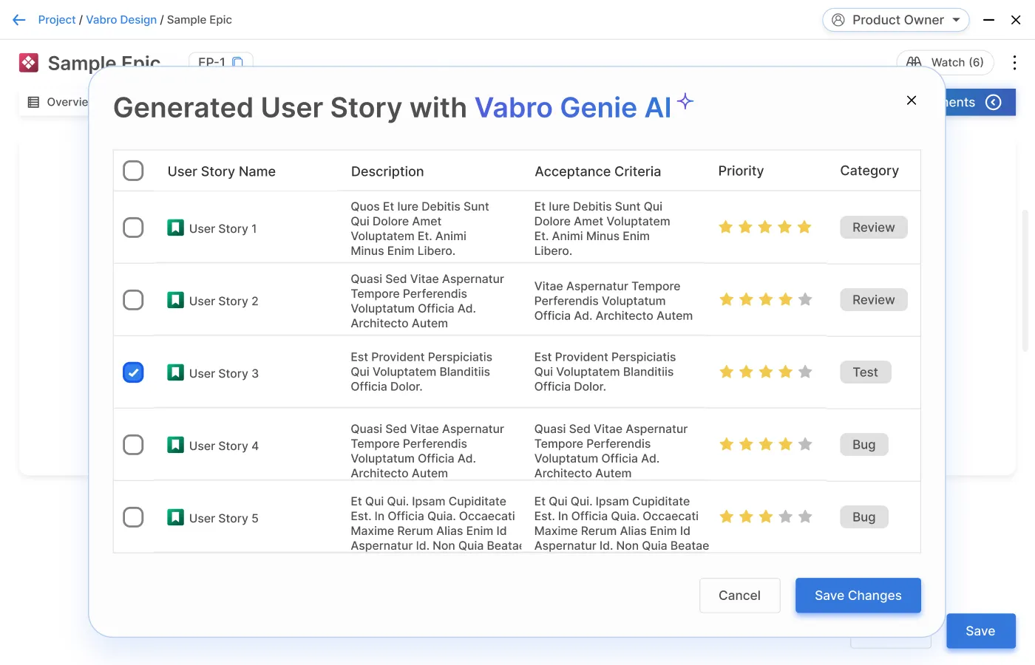The height and width of the screenshot is (665, 1035).
Task: Click the Watch (6) button
Action: click(946, 62)
